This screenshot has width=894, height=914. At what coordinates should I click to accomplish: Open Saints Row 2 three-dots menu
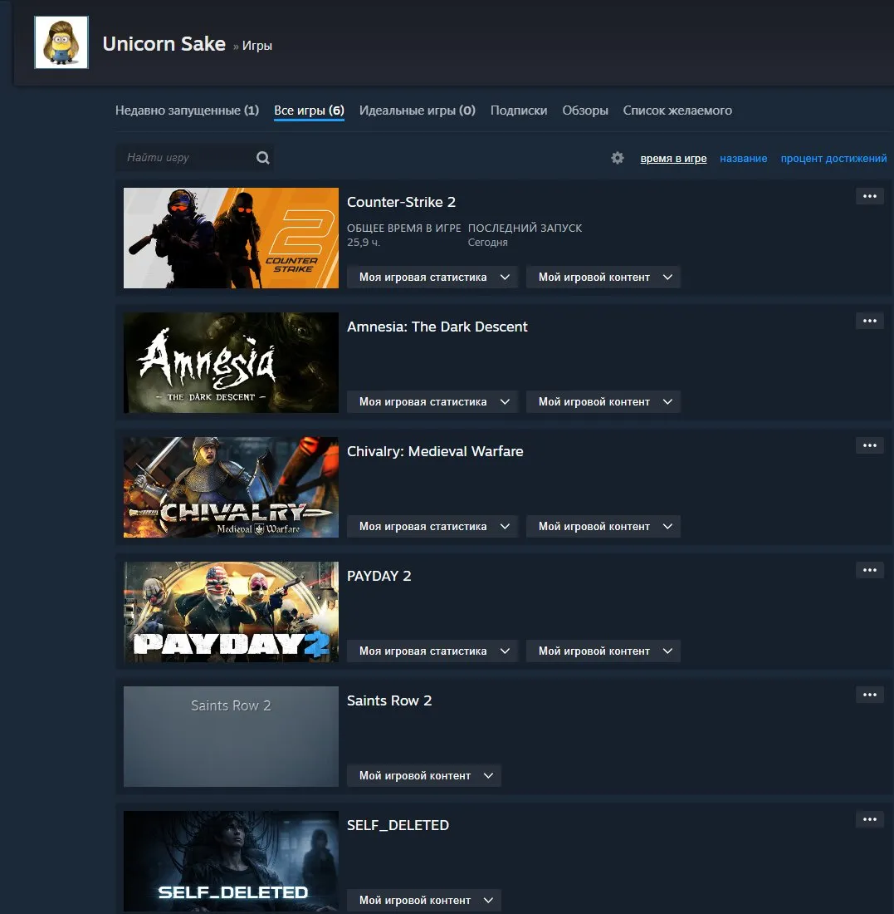[870, 695]
